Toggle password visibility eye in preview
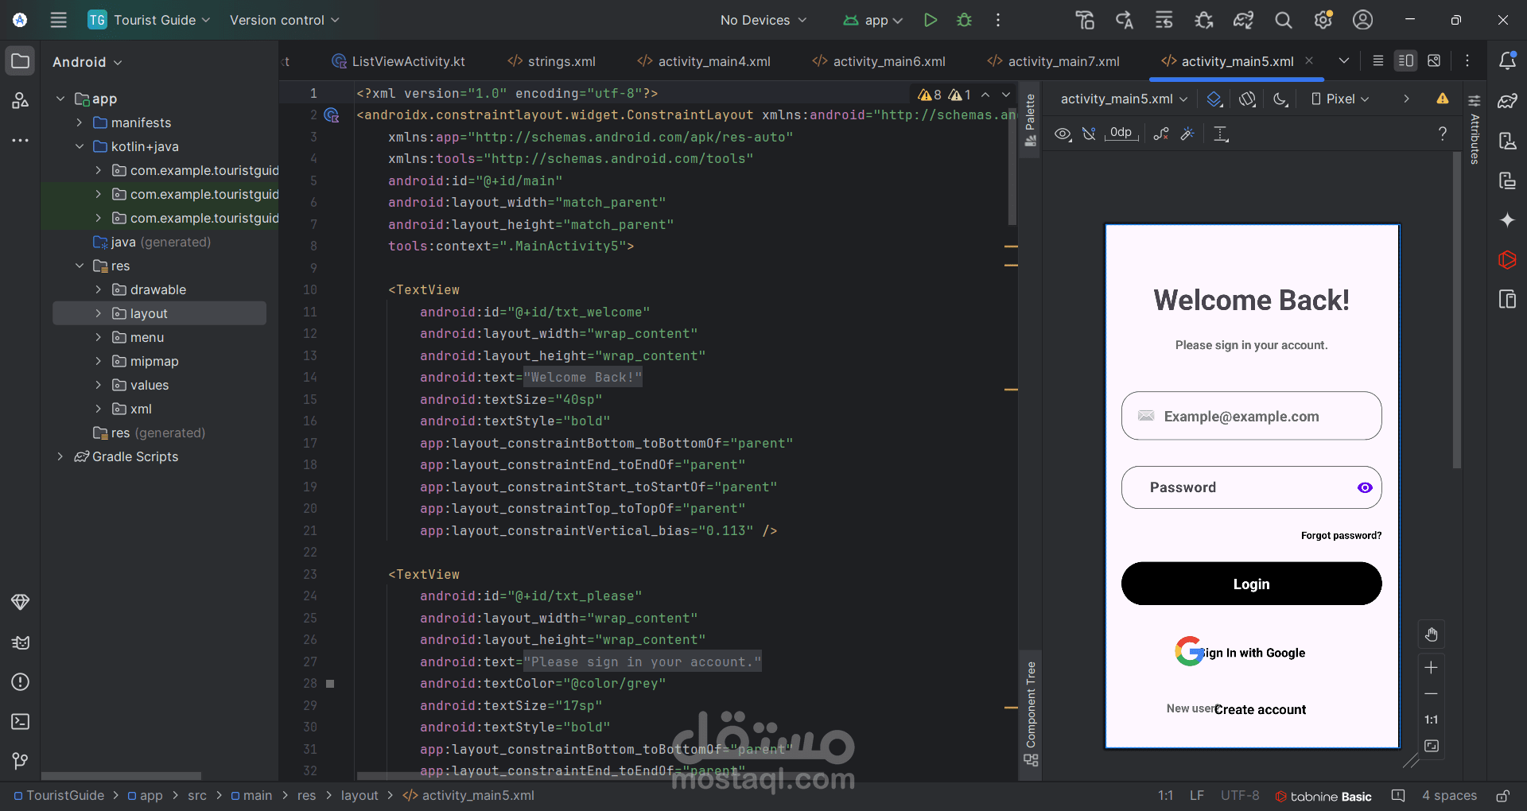Viewport: 1527px width, 811px height. tap(1365, 487)
